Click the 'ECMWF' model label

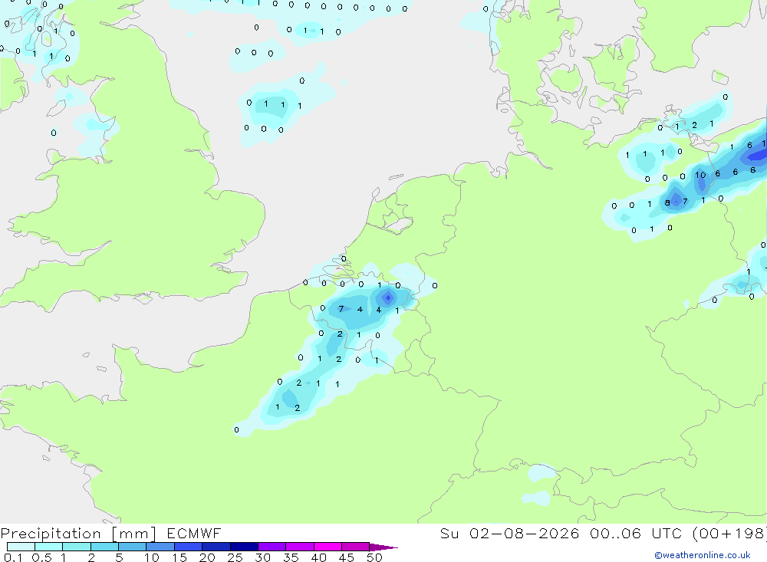[x=194, y=533]
